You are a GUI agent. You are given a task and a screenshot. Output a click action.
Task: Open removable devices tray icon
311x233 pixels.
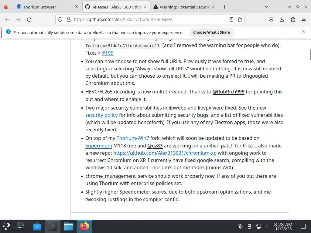click(249, 226)
